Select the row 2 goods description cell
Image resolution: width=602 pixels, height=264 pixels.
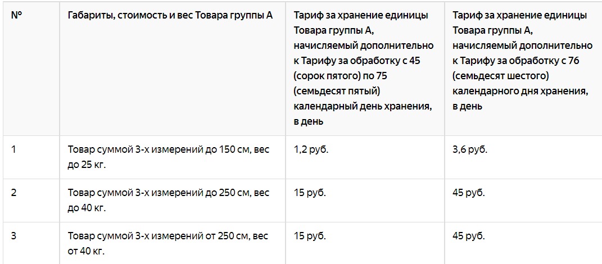tap(169, 201)
